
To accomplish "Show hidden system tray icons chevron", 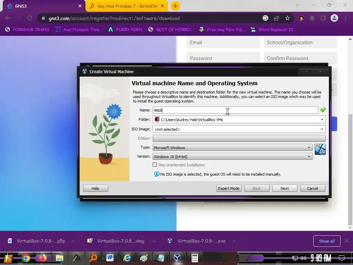I will [286, 258].
